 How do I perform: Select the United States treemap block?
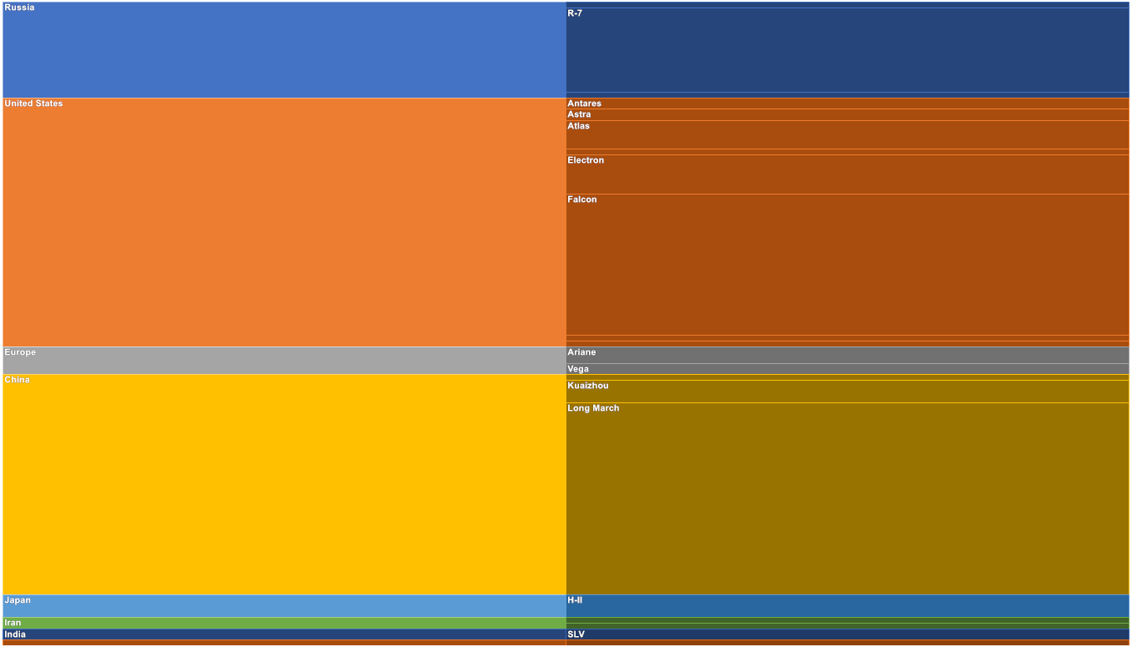[284, 222]
